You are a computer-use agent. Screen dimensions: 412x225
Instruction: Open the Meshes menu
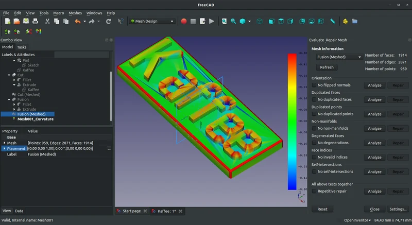[75, 13]
